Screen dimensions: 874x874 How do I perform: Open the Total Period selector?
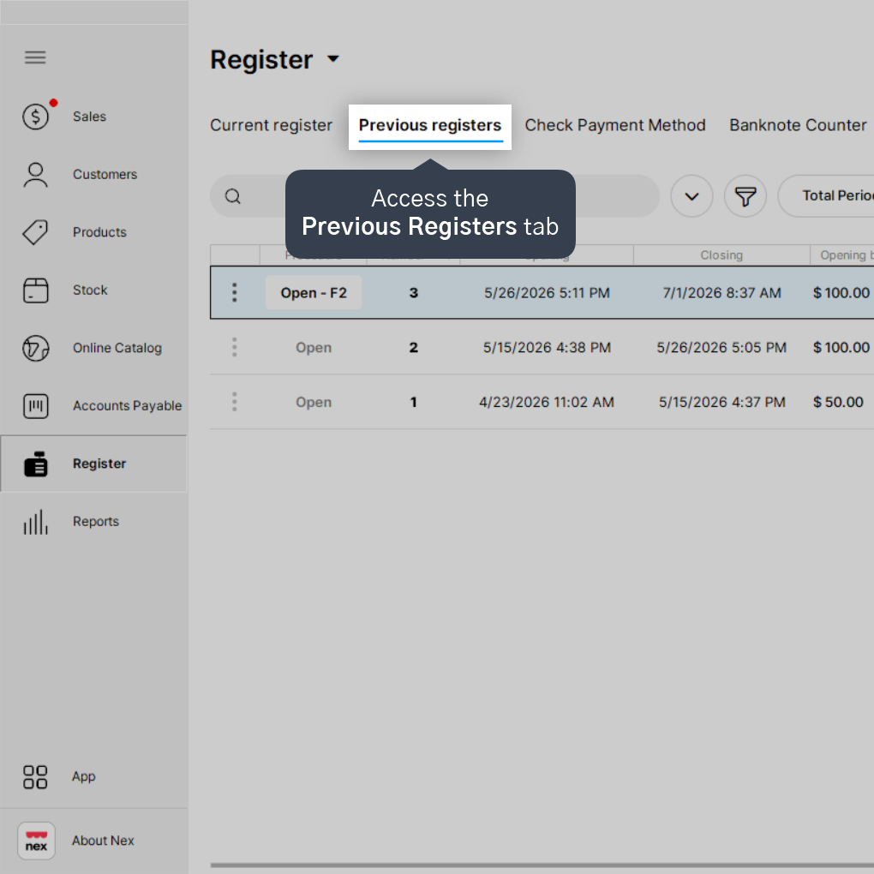coord(826,196)
